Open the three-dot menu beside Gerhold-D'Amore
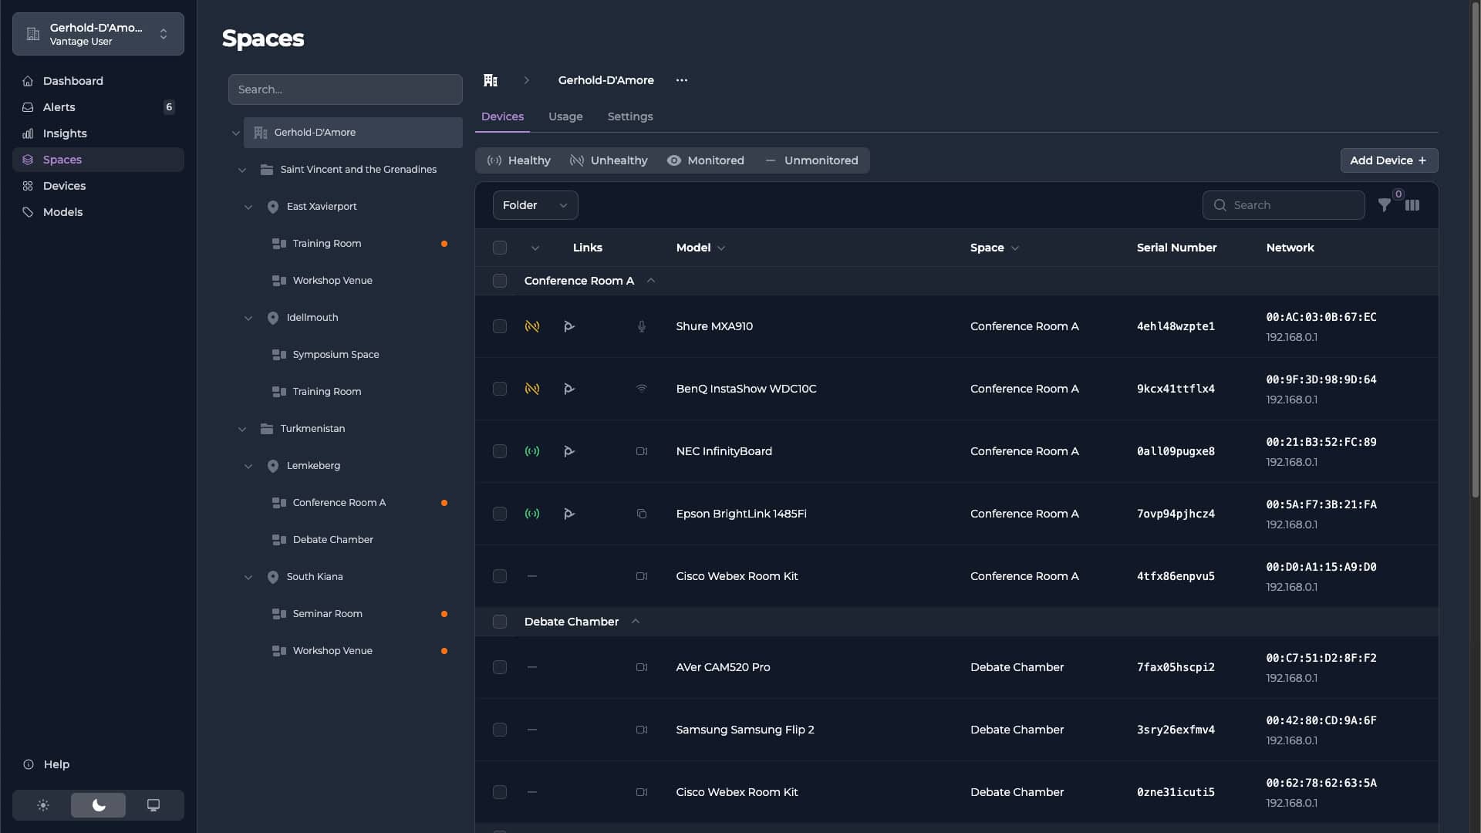Image resolution: width=1481 pixels, height=833 pixels. pyautogui.click(x=682, y=80)
